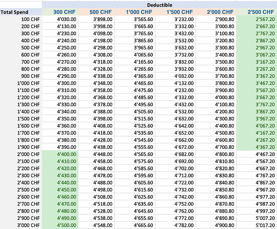Click cell with value 4'348.00

(97, 83)
